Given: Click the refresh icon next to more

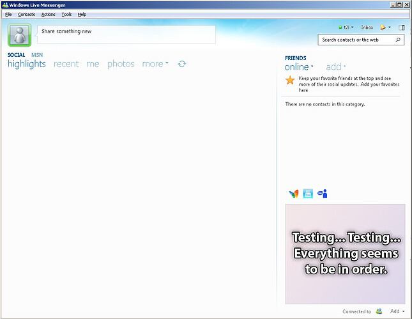Looking at the screenshot, I should (182, 64).
